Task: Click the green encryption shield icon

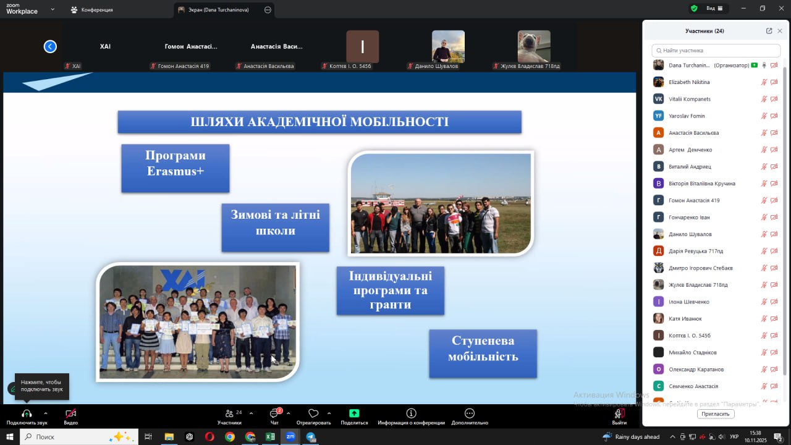Action: tap(694, 9)
